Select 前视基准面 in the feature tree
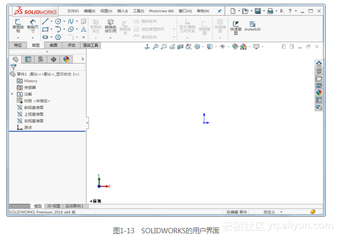 (x=34, y=108)
